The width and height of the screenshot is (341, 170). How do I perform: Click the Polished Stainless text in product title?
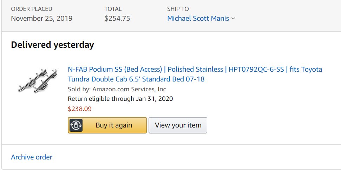(x=195, y=69)
